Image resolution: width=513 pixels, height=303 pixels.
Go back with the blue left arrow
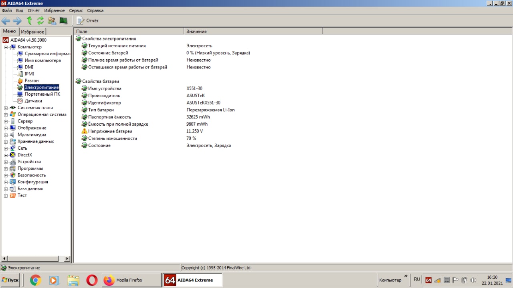click(x=6, y=21)
